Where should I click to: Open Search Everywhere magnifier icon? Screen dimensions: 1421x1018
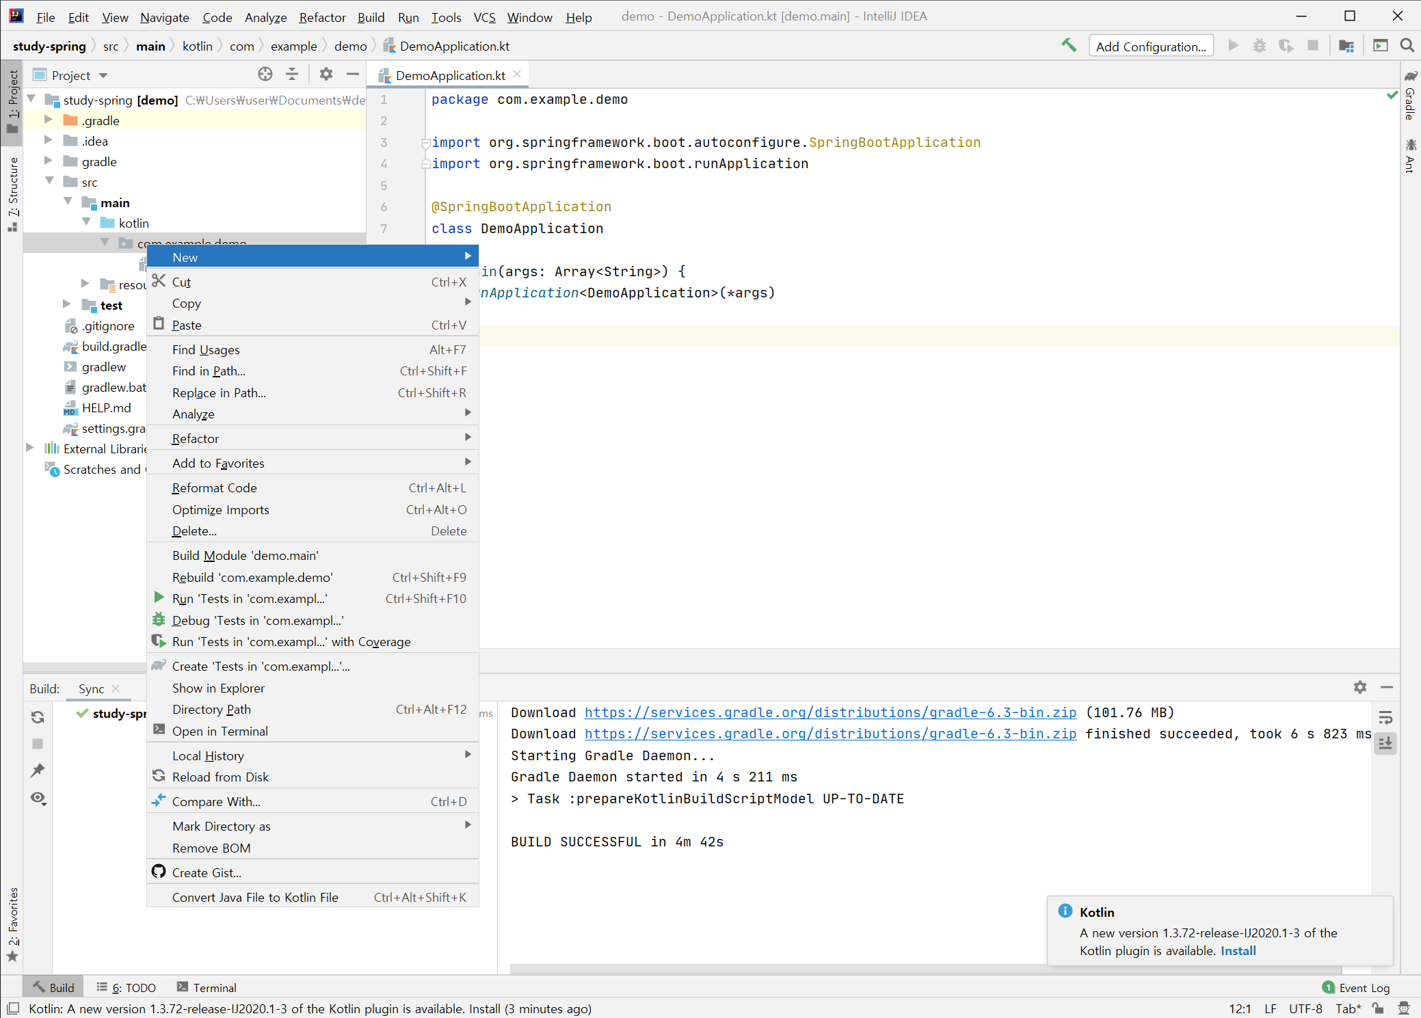1407,46
